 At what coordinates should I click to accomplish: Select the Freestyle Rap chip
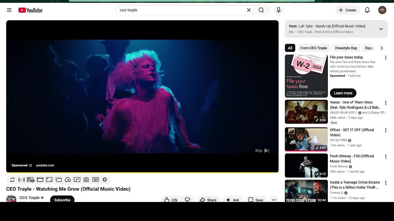pyautogui.click(x=346, y=48)
